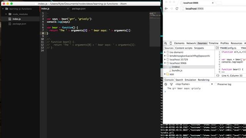246x138 pixels.
Task: Select the Console drawer tab
Action: click(169, 80)
